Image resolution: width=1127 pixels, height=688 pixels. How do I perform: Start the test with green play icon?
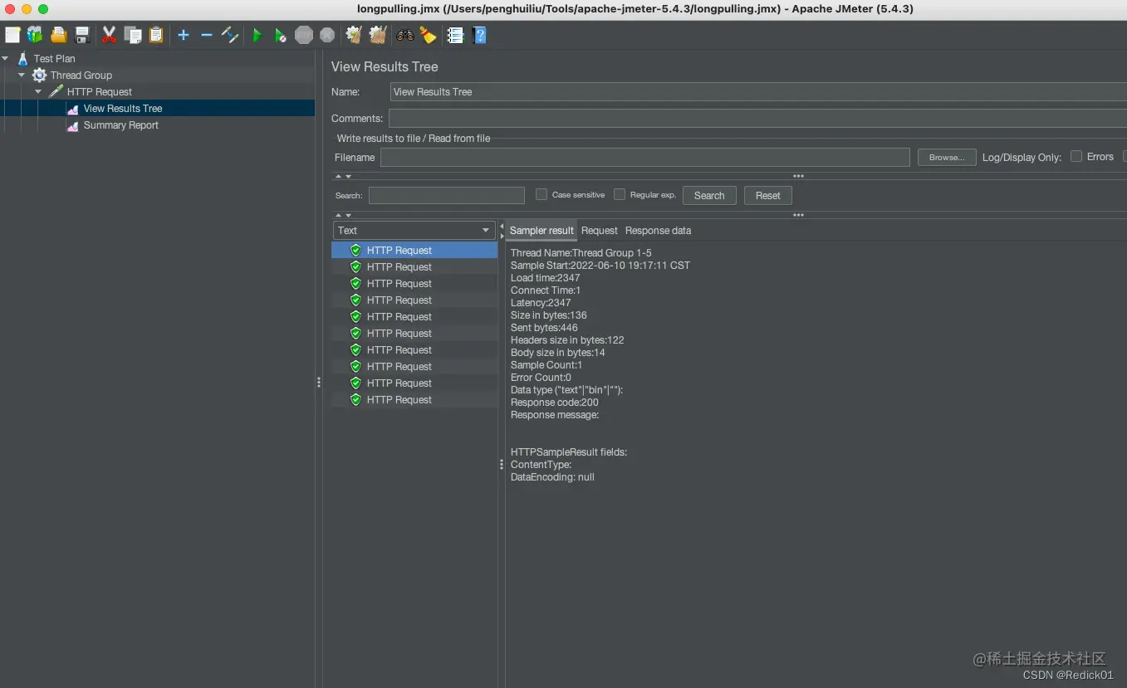[x=257, y=35]
